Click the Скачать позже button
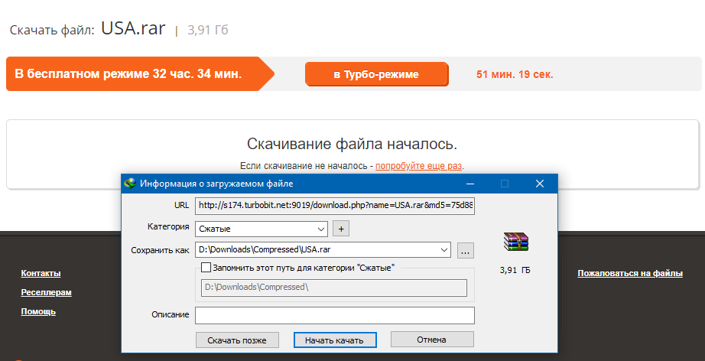The image size is (705, 361). (x=237, y=340)
